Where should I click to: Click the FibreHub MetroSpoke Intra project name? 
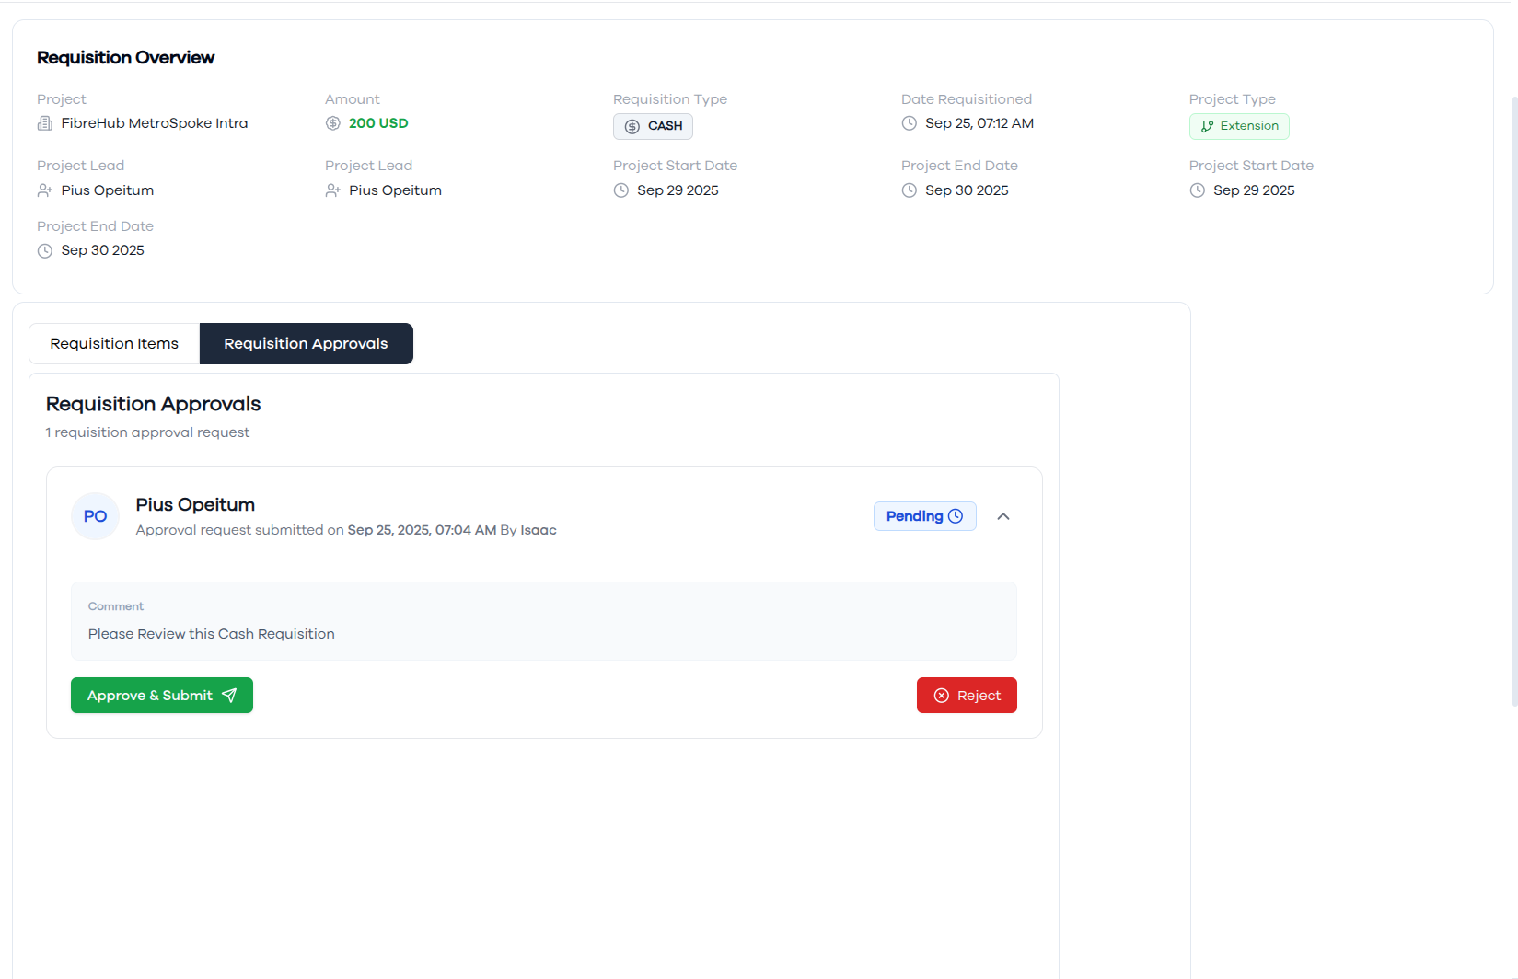pyautogui.click(x=155, y=123)
